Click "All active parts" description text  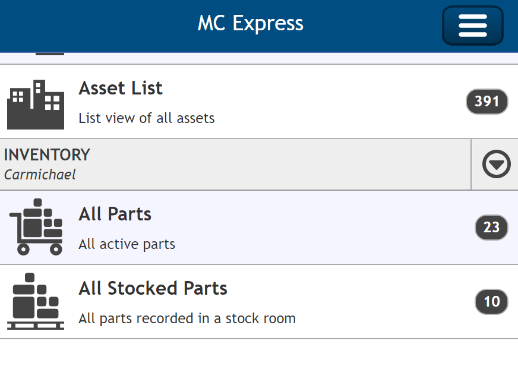(x=127, y=244)
